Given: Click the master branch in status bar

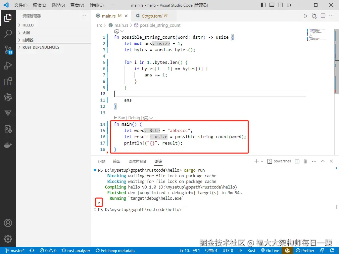Looking at the screenshot, I should [x=15, y=251].
